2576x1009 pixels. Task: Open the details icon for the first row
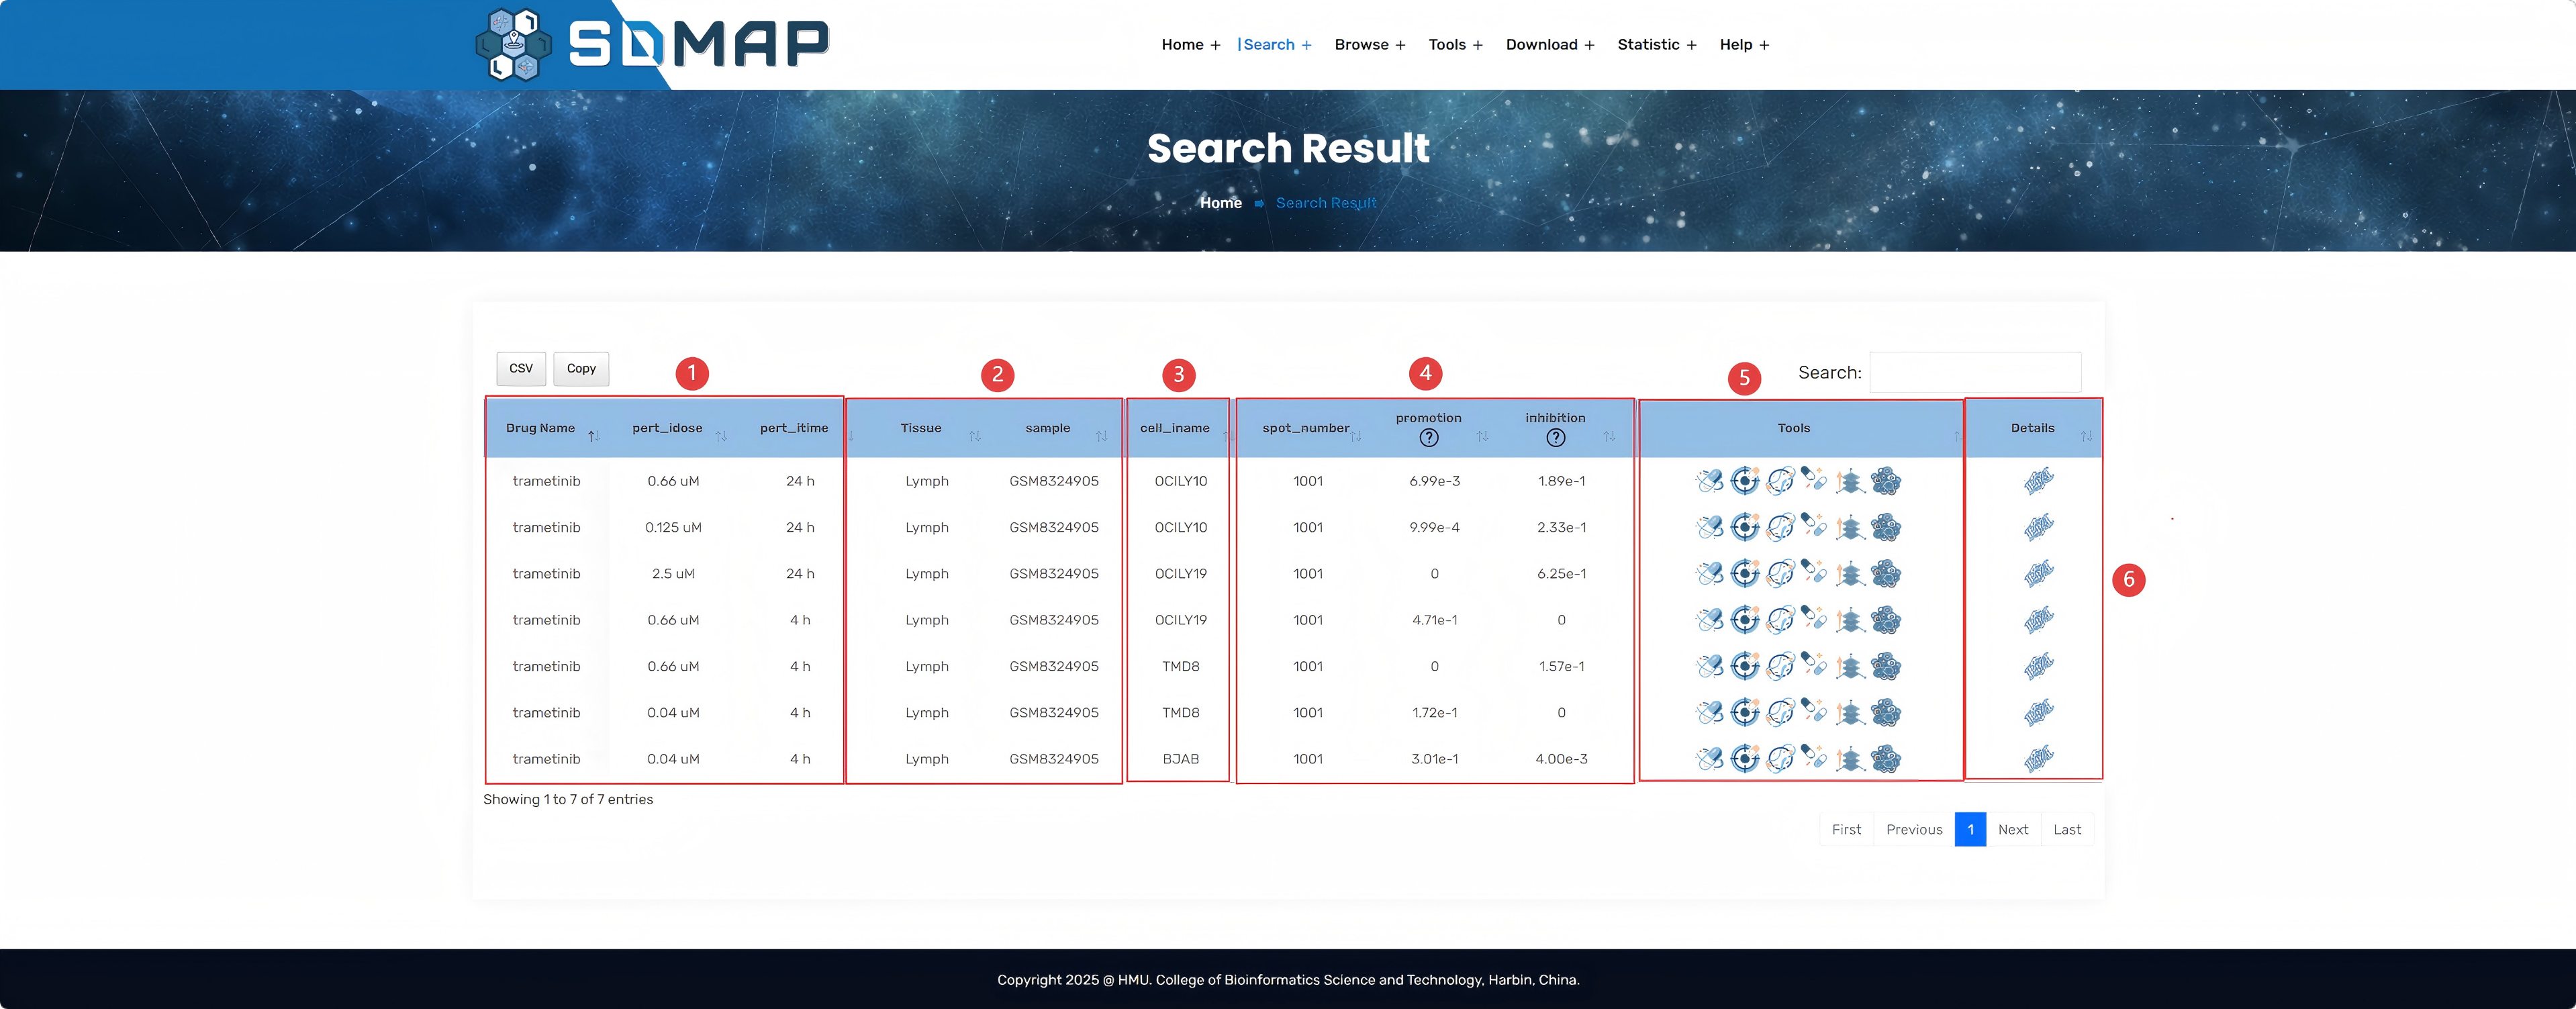click(x=2038, y=481)
